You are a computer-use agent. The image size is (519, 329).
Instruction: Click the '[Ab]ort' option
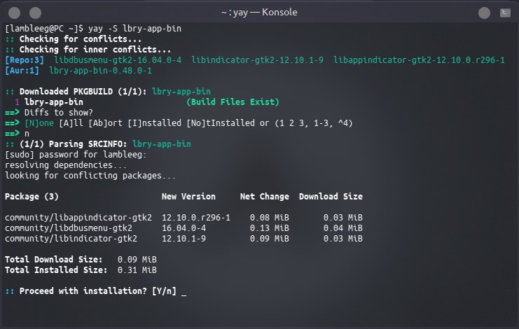[105, 123]
